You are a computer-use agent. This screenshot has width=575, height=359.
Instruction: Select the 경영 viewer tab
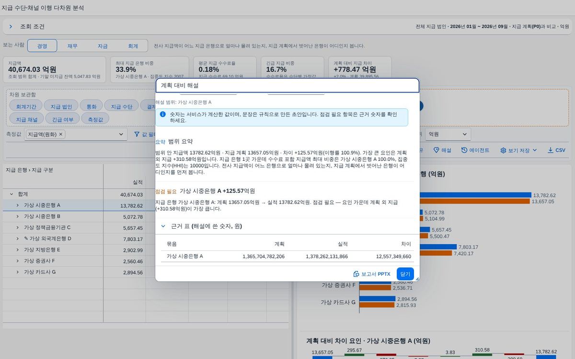point(42,46)
